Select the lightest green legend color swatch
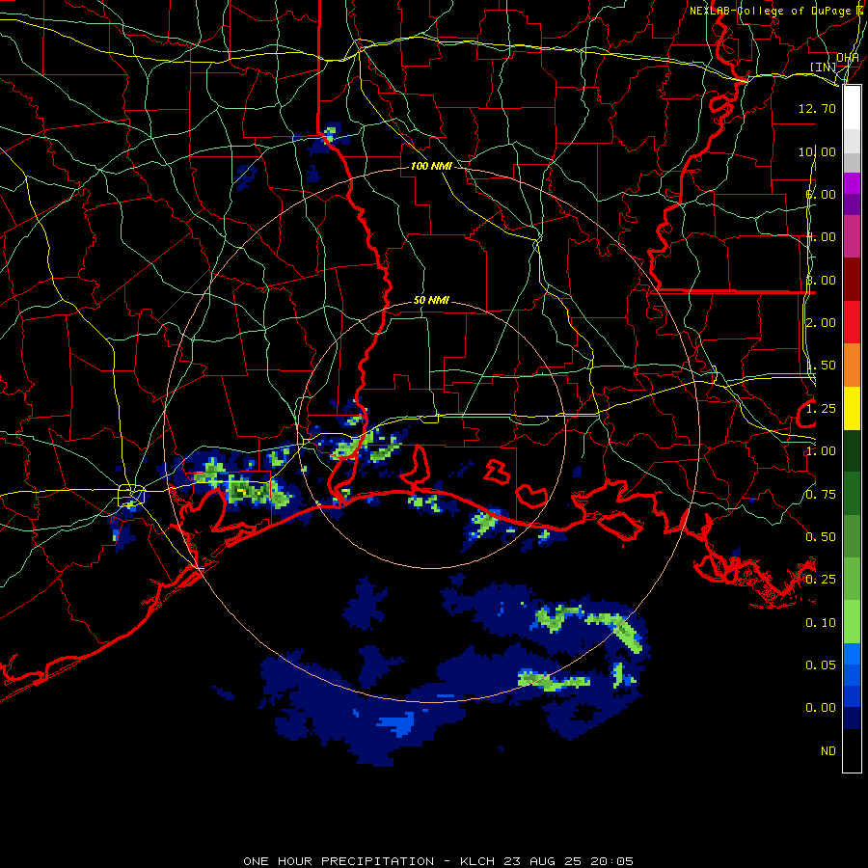This screenshot has width=868, height=868. click(x=852, y=622)
